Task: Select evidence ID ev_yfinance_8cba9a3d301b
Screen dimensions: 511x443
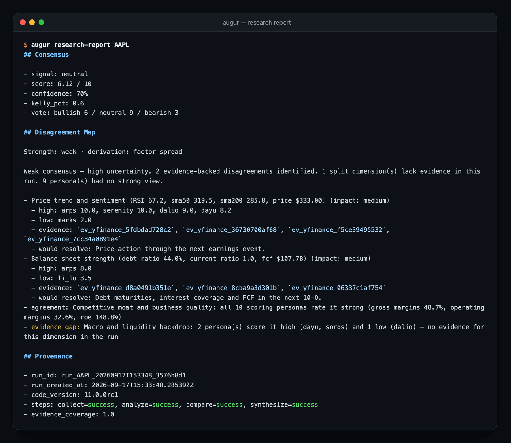Action: (231, 288)
